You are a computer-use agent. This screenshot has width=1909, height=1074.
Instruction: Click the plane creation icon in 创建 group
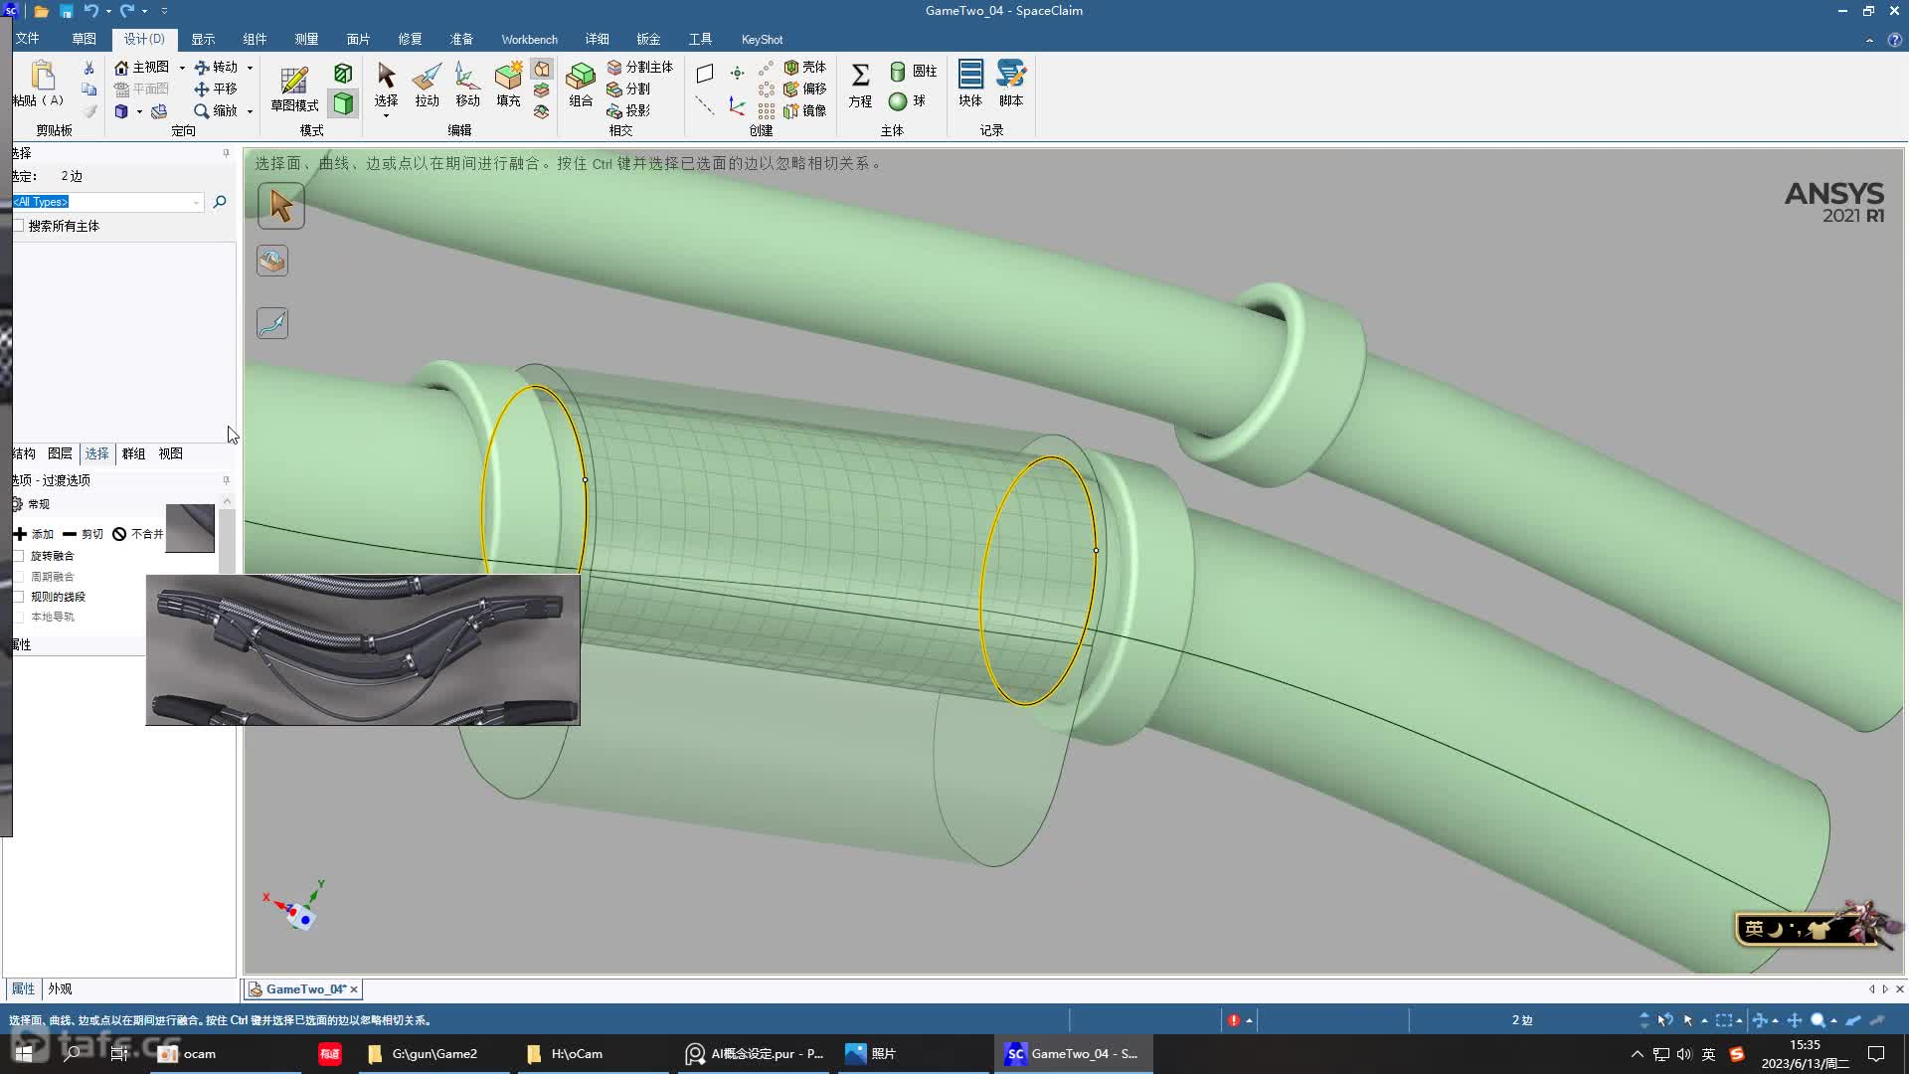(705, 73)
